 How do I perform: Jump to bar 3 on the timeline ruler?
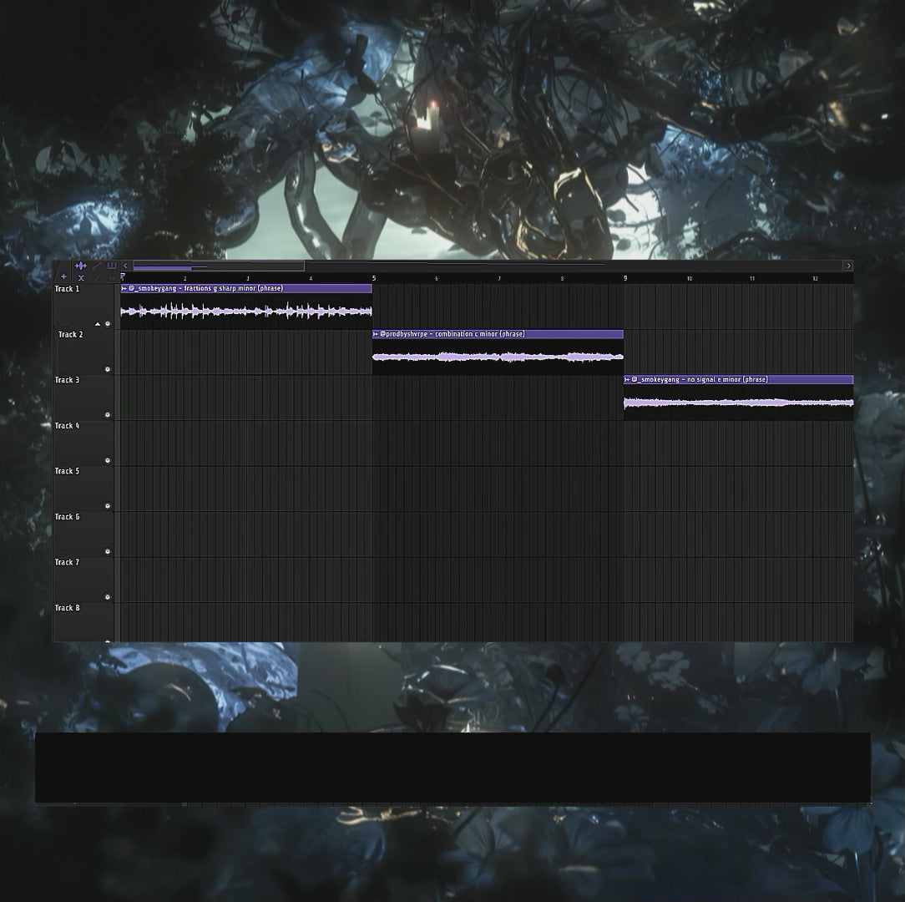248,278
